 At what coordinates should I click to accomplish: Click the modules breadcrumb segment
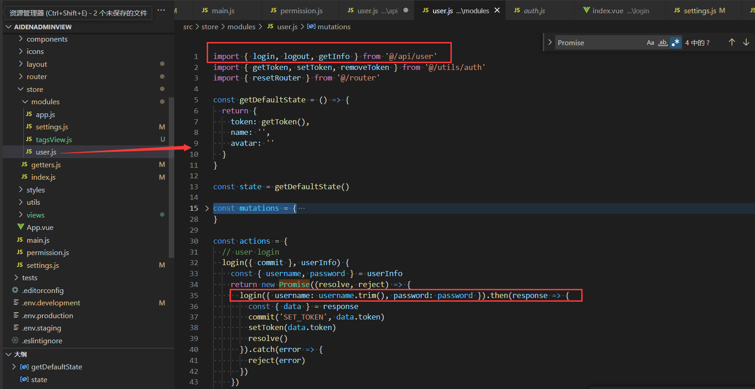click(241, 27)
